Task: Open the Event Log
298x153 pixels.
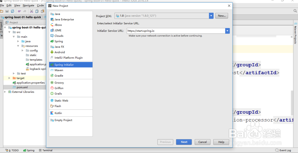Action: 283,150
